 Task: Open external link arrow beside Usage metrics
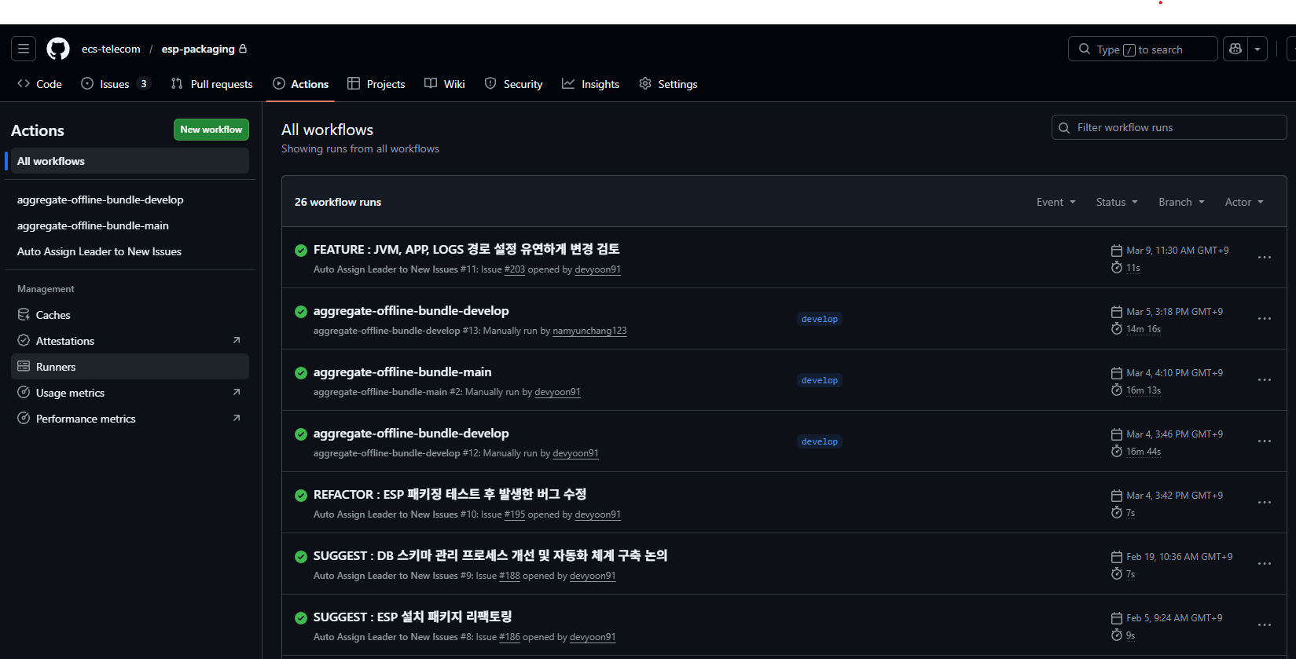[x=237, y=392]
